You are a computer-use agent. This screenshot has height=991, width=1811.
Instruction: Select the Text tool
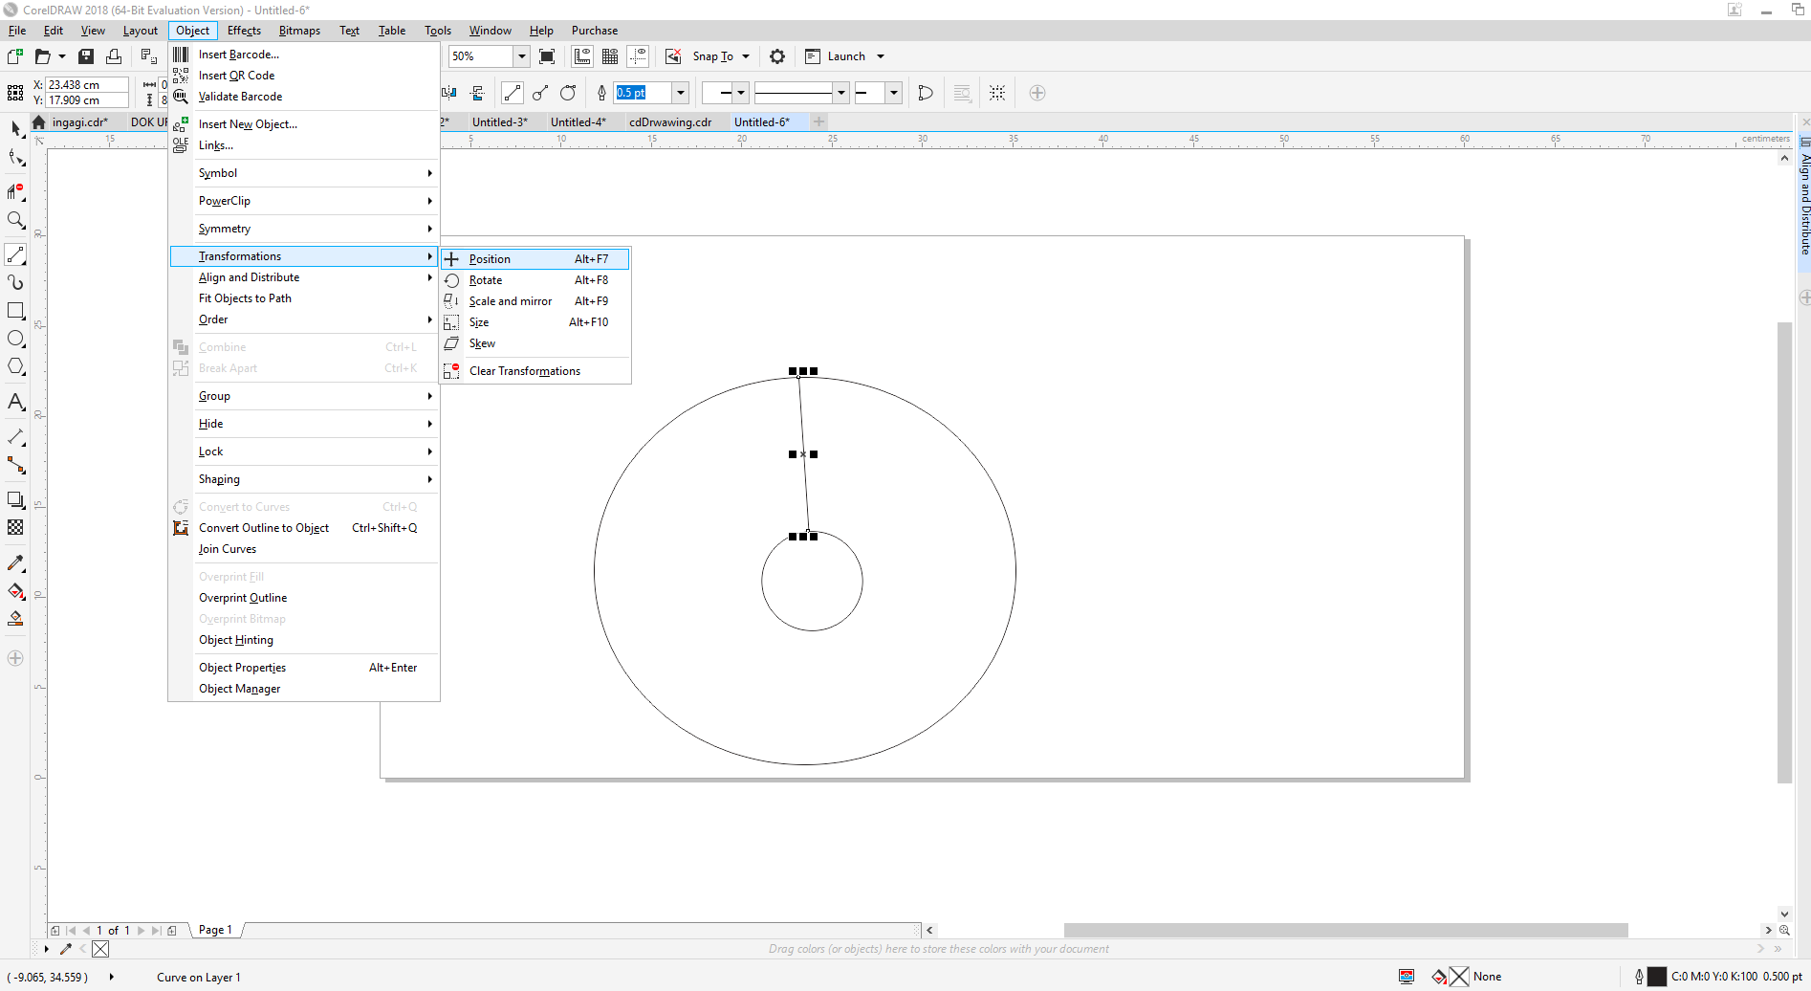pos(15,402)
